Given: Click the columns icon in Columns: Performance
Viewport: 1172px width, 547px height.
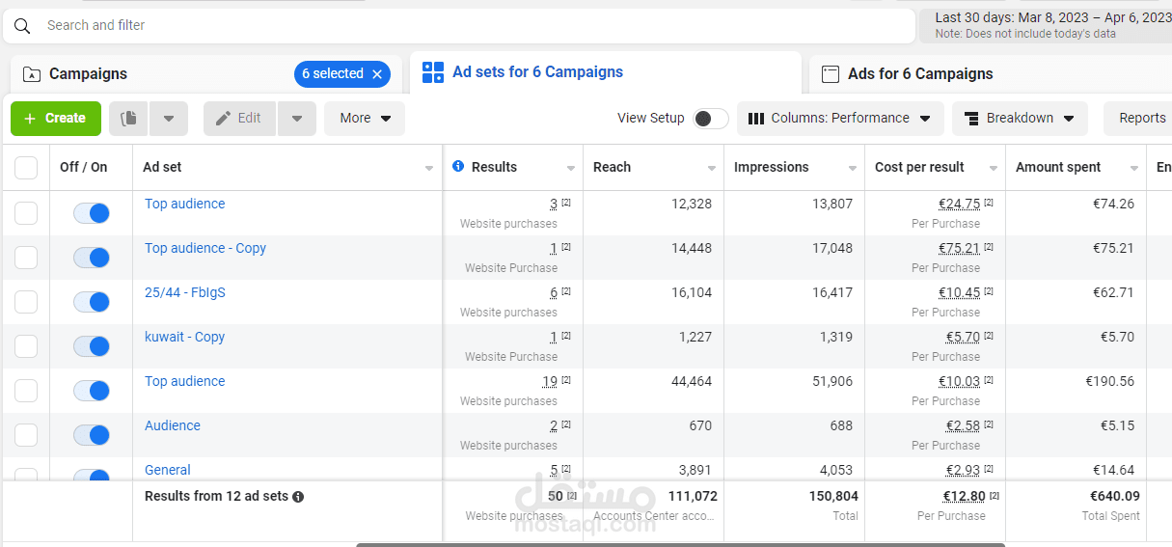Looking at the screenshot, I should (x=756, y=119).
